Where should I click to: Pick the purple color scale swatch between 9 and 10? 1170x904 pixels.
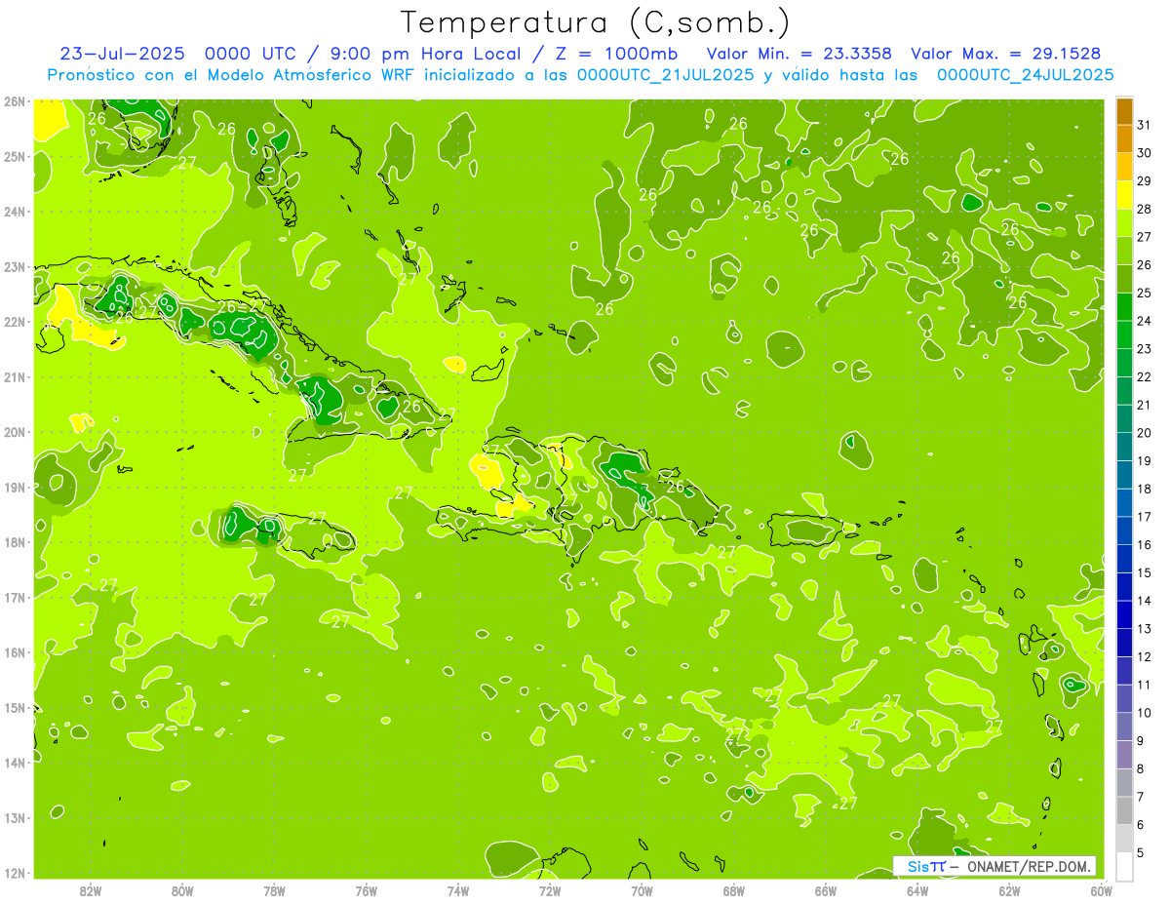(1124, 727)
